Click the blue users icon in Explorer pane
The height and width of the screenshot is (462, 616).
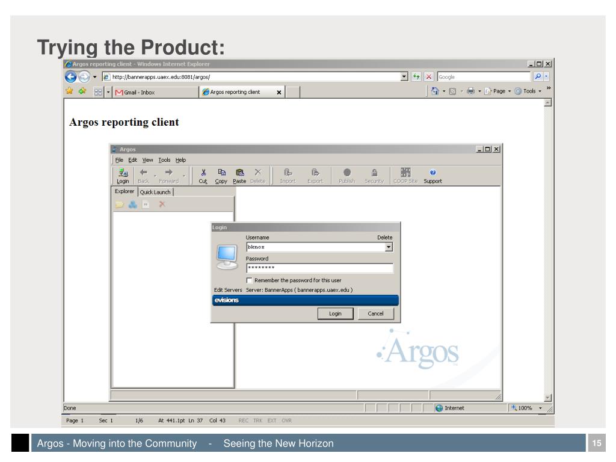(133, 205)
